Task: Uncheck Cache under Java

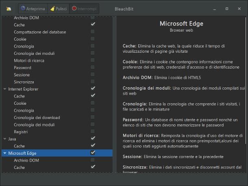Action: (93, 145)
